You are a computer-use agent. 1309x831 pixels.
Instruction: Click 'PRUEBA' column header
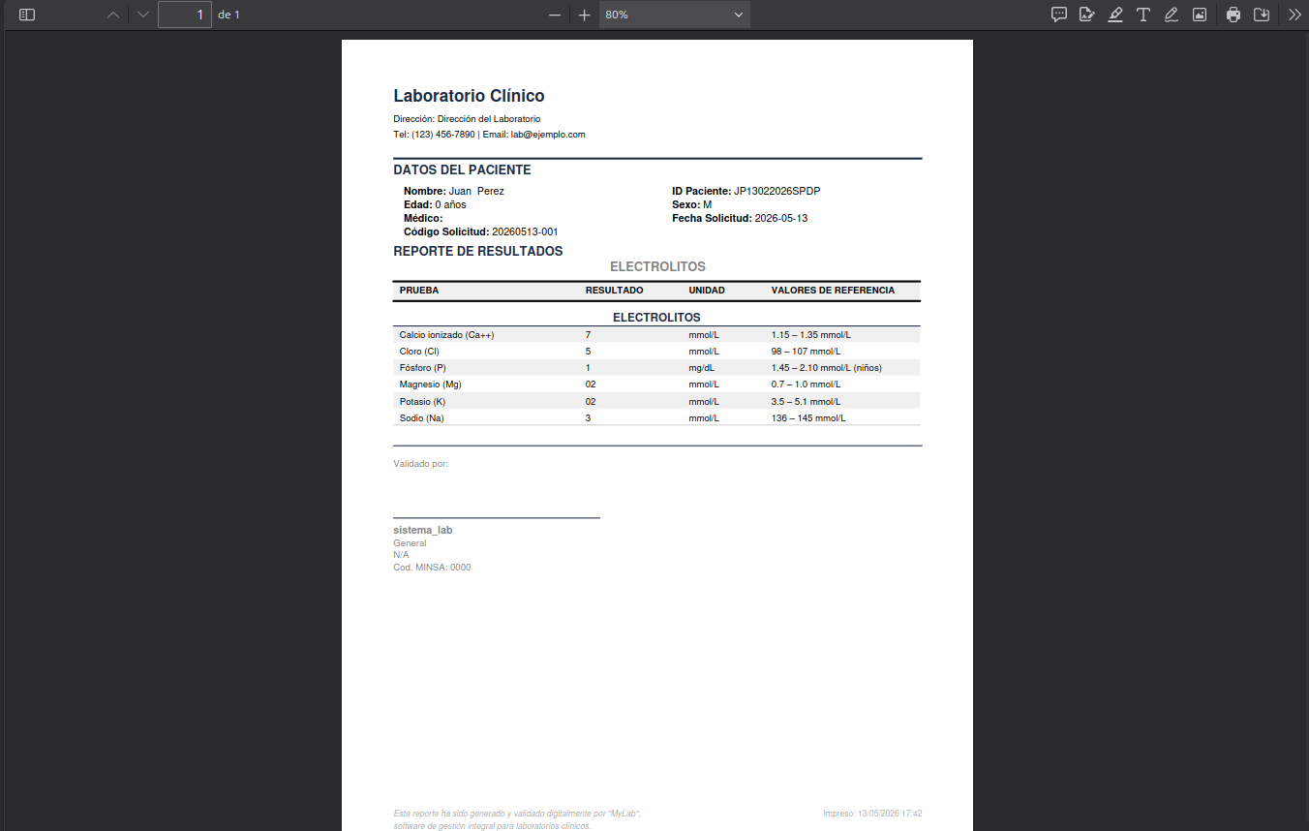point(419,291)
